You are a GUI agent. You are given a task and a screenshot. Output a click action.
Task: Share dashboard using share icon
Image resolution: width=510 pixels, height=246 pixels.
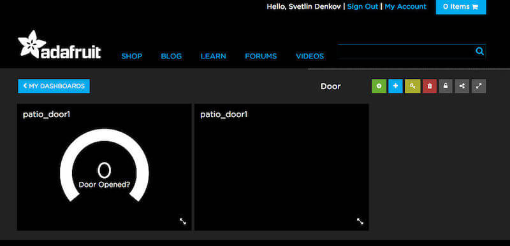pos(462,86)
